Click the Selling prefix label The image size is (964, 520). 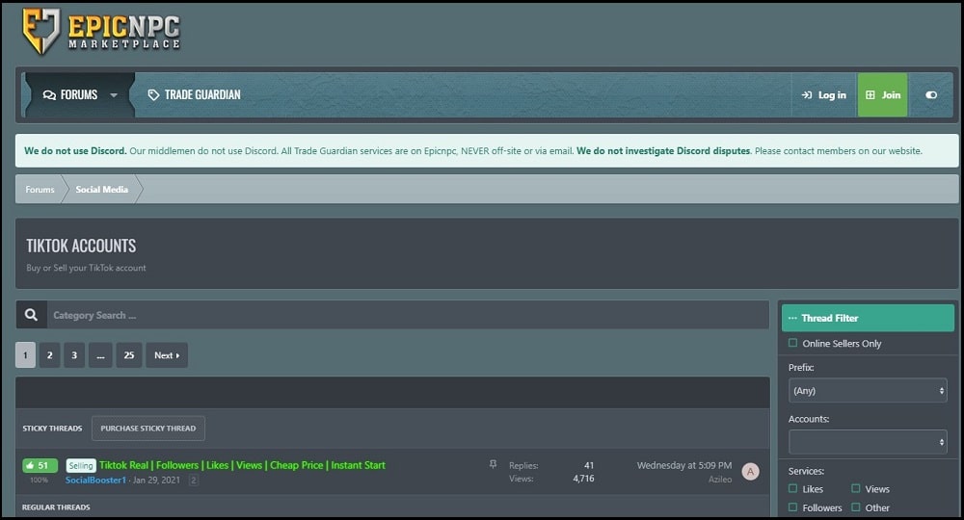click(81, 465)
